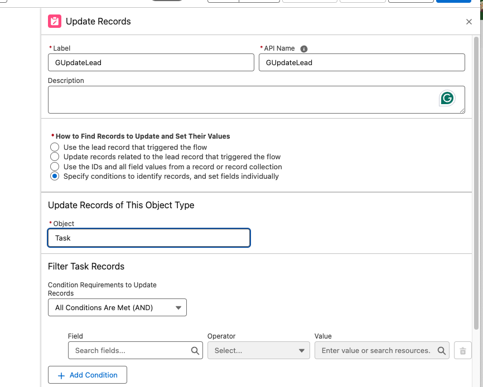The width and height of the screenshot is (483, 387).
Task: Click the magnifier icon in Value box
Action: click(x=441, y=351)
